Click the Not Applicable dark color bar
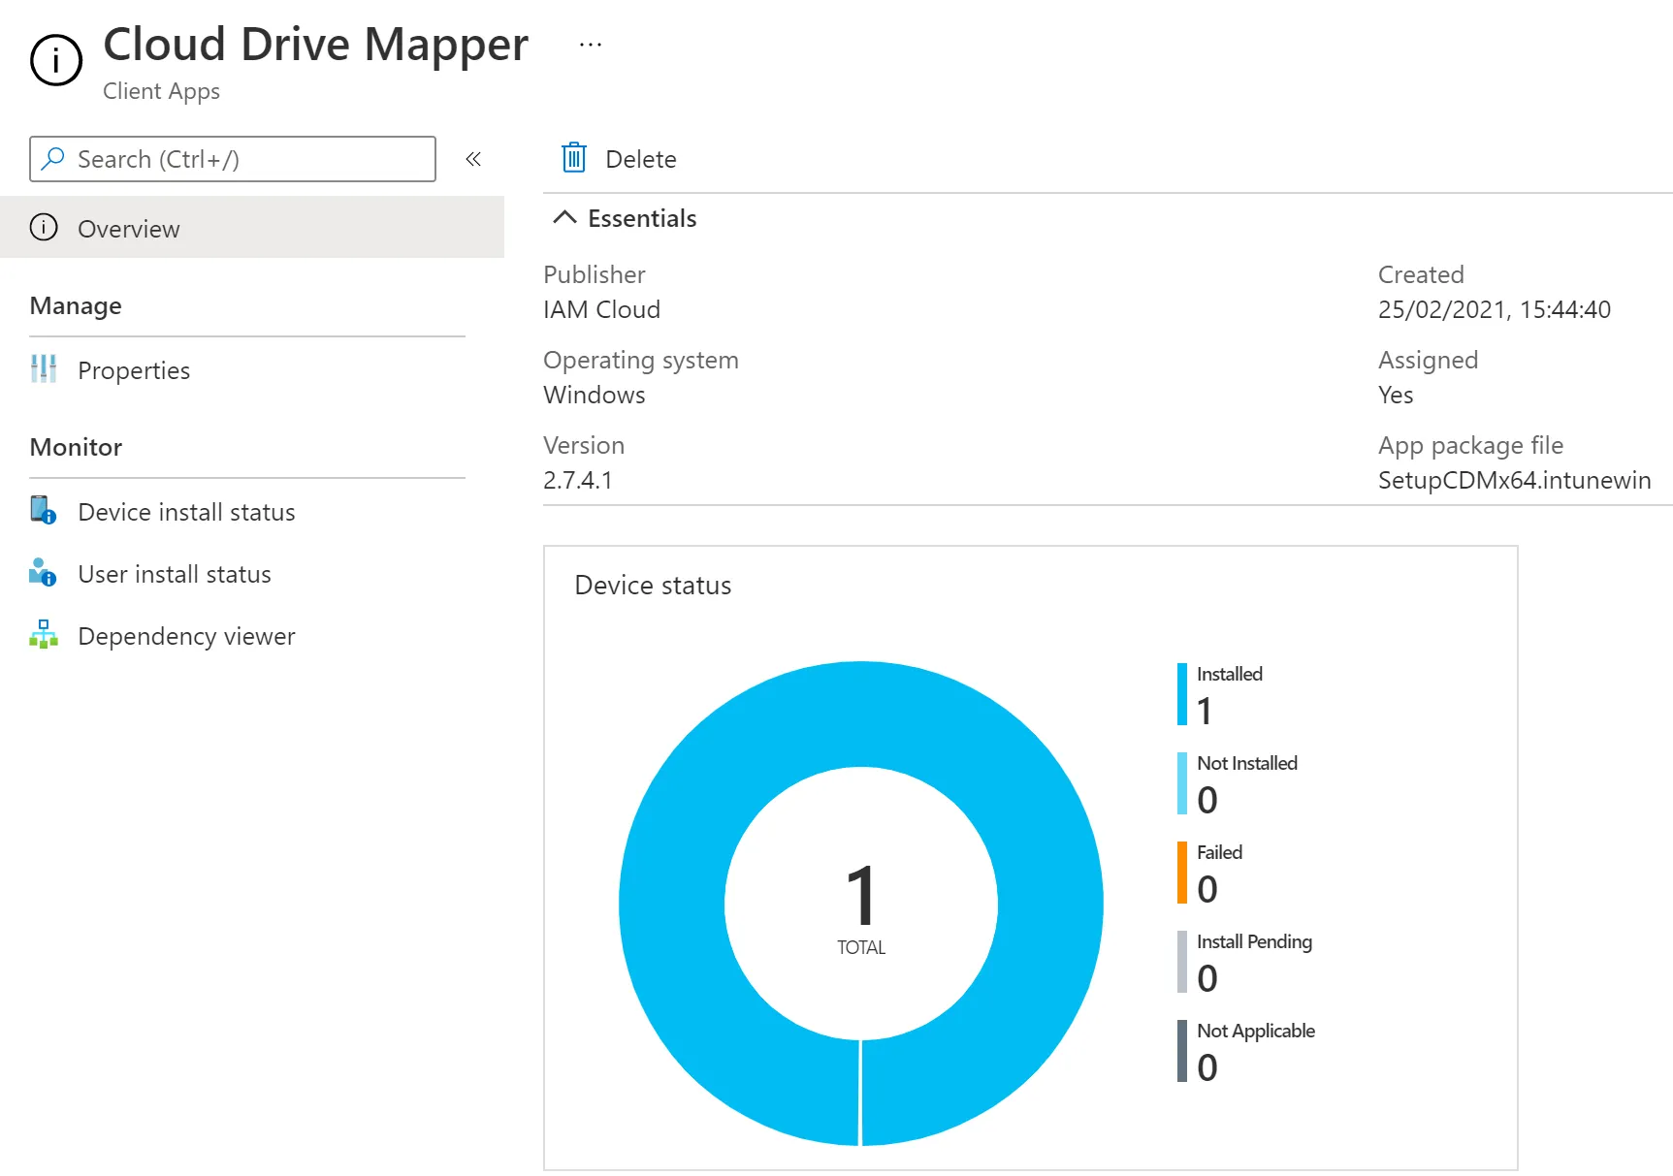Image resolution: width=1673 pixels, height=1176 pixels. 1181,1051
